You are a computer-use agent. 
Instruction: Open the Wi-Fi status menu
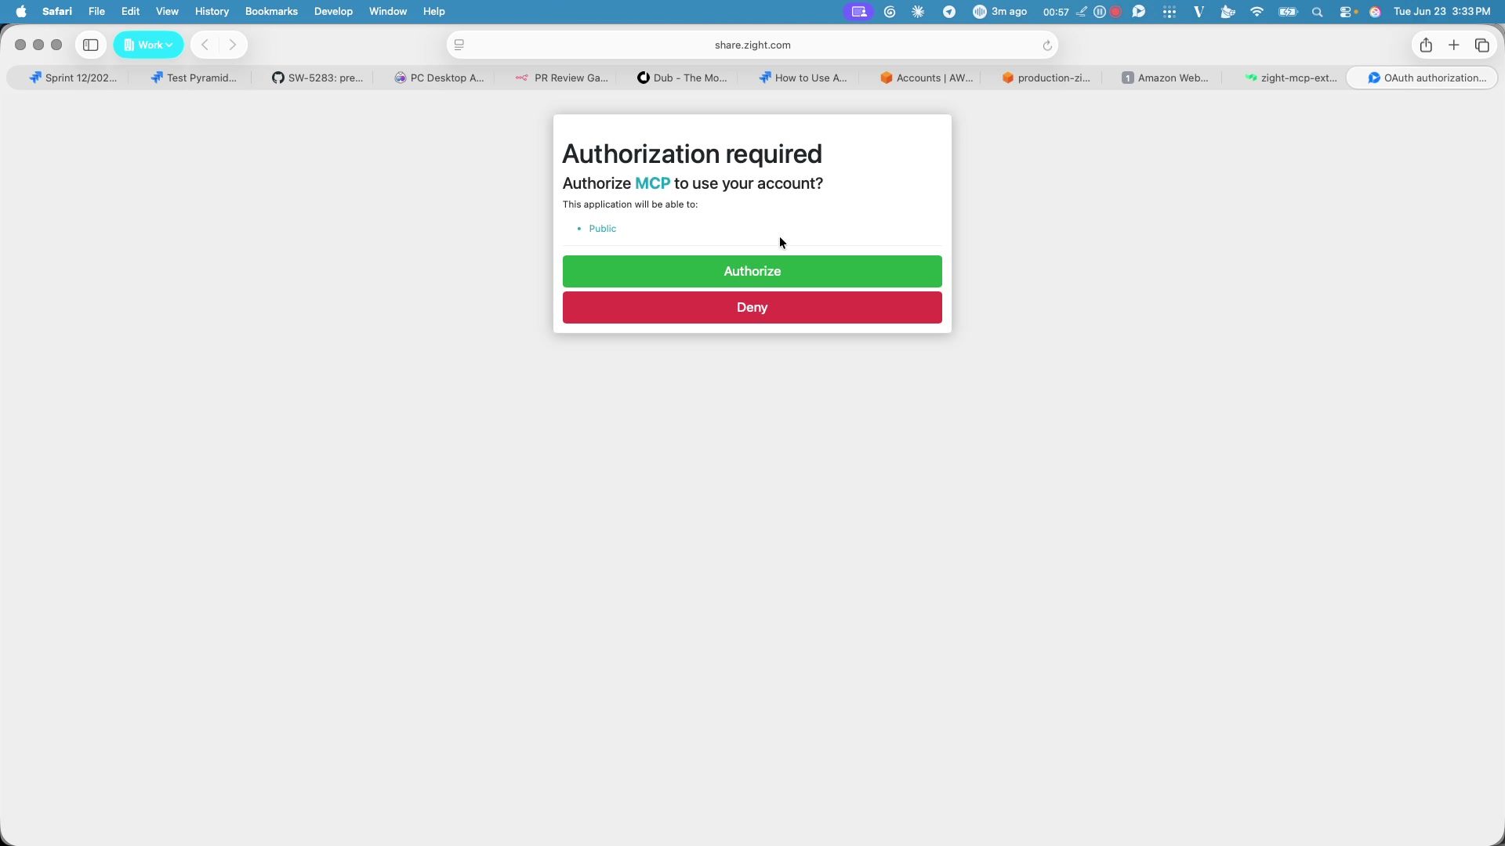pos(1257,12)
